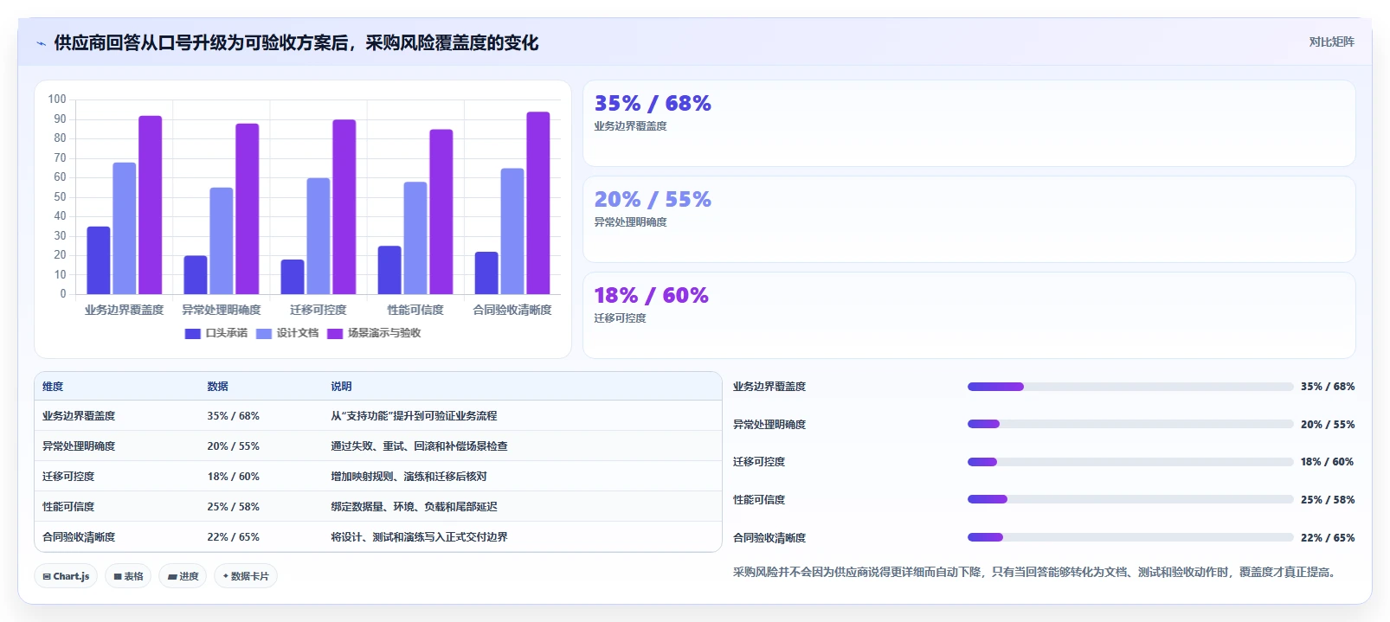
Task: Click the 供应商回答从口号升级 headline text
Action: coord(296,43)
